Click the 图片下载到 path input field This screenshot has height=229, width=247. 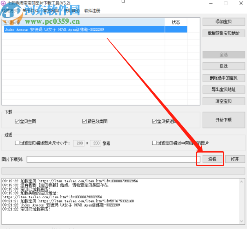[x=113, y=159]
